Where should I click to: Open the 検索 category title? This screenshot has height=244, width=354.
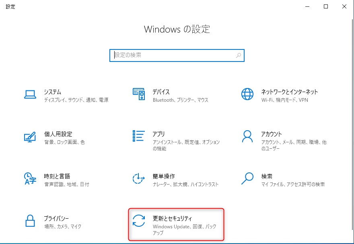[x=267, y=176]
